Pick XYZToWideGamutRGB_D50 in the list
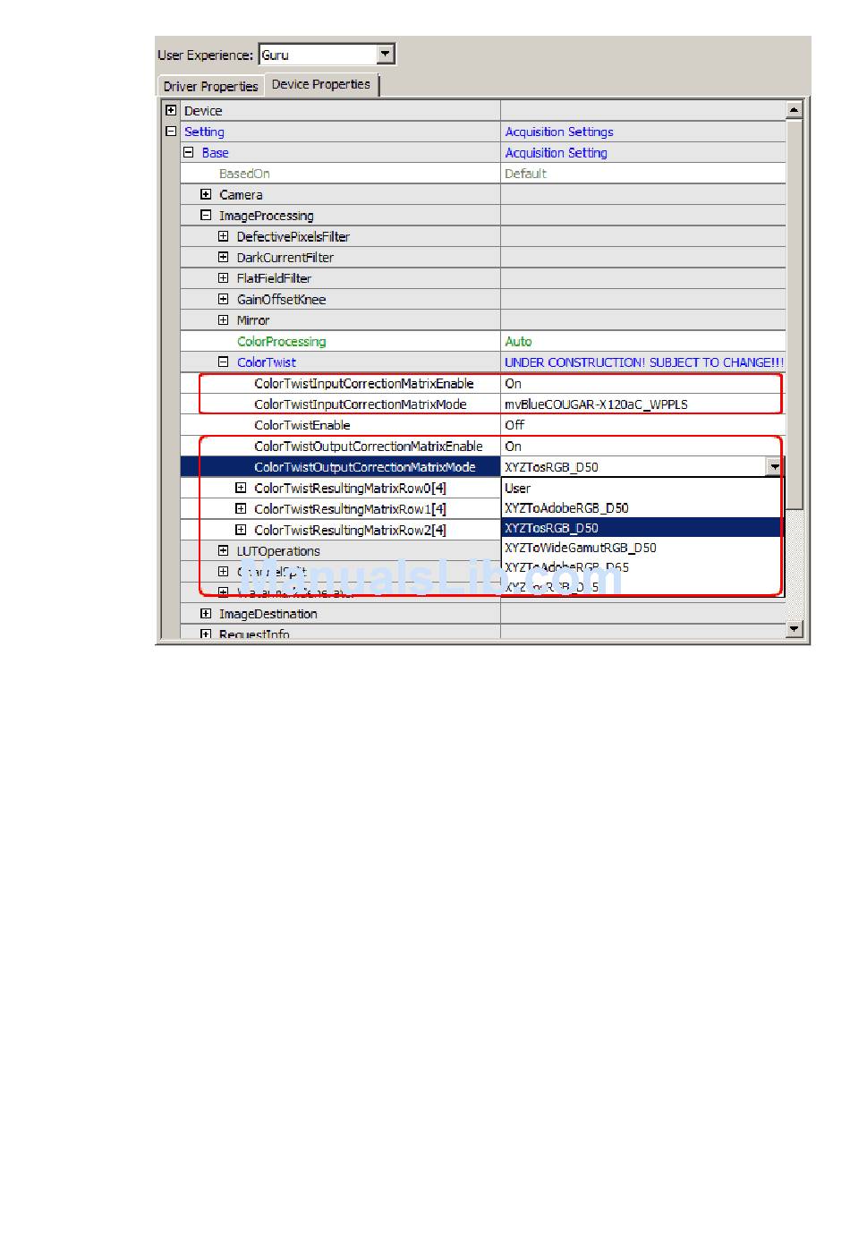The width and height of the screenshot is (850, 1251). click(x=642, y=548)
